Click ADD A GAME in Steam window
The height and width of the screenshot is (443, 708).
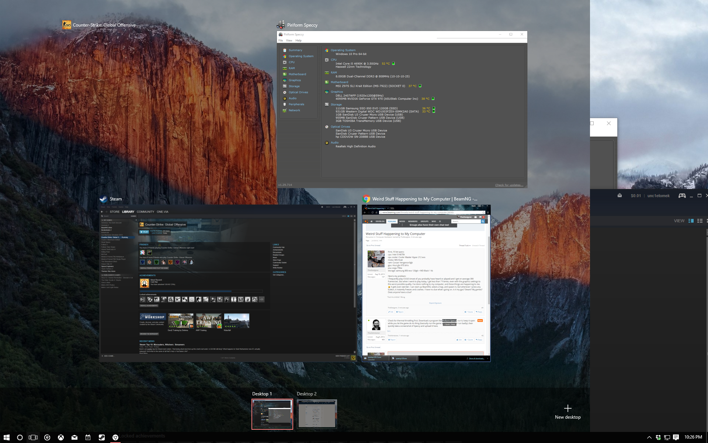pos(108,356)
